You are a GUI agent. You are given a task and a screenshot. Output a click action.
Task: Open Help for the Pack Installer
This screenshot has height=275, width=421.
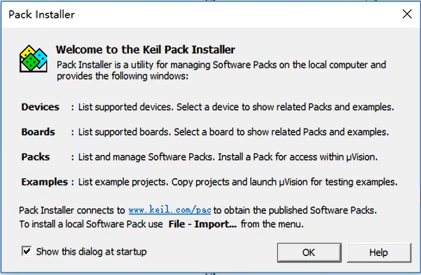379,252
